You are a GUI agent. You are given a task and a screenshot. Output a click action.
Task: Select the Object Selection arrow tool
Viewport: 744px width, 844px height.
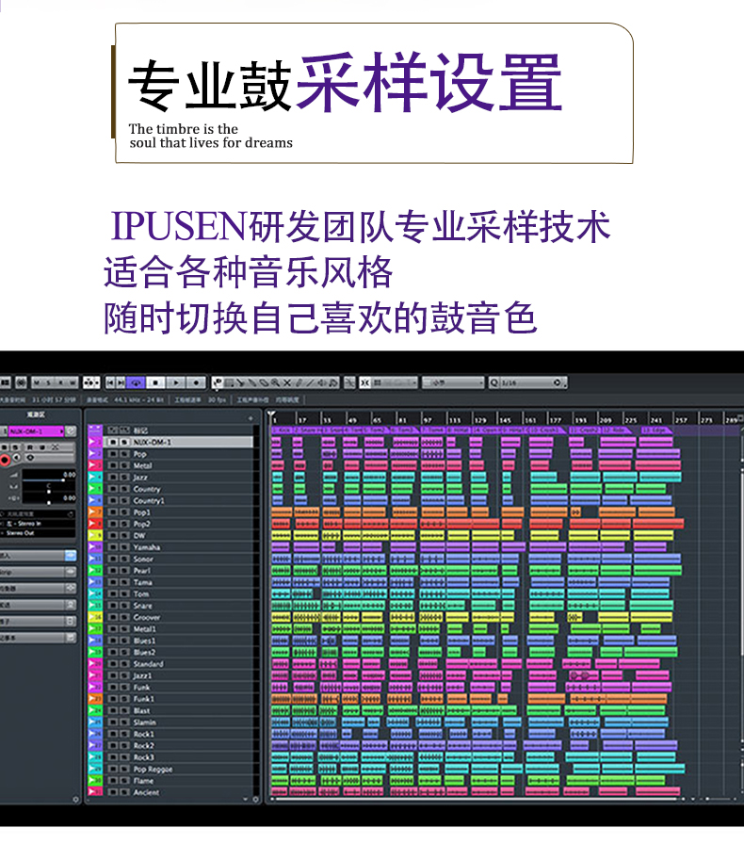point(218,382)
